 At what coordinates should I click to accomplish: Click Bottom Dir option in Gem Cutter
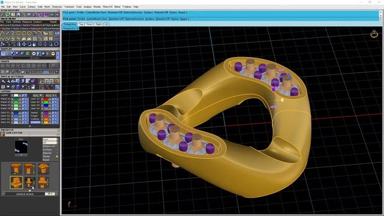(49, 146)
